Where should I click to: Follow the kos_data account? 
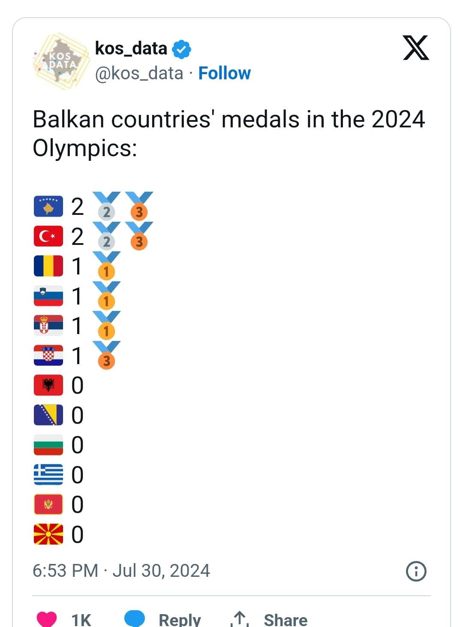[x=224, y=73]
